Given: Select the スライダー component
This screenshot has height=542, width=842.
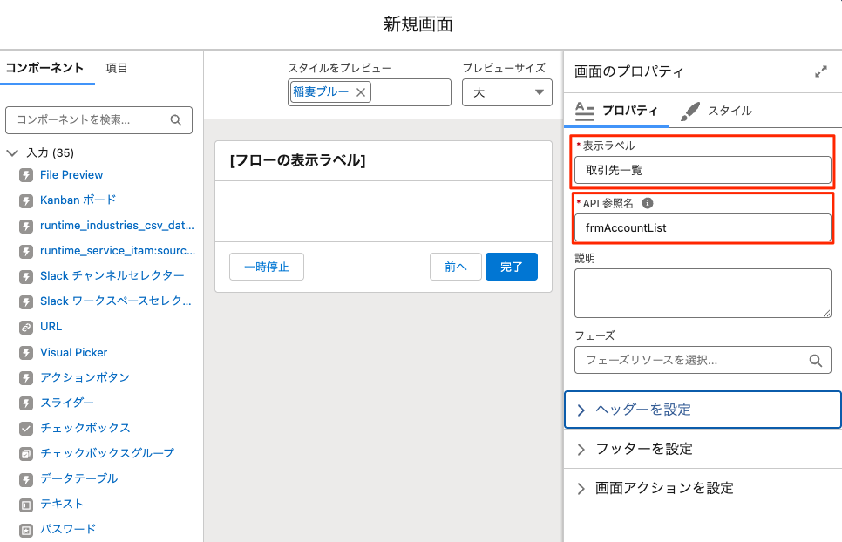Looking at the screenshot, I should tap(66, 403).
